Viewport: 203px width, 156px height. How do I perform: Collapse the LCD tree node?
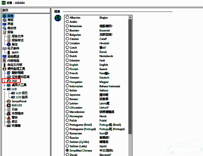(4, 89)
